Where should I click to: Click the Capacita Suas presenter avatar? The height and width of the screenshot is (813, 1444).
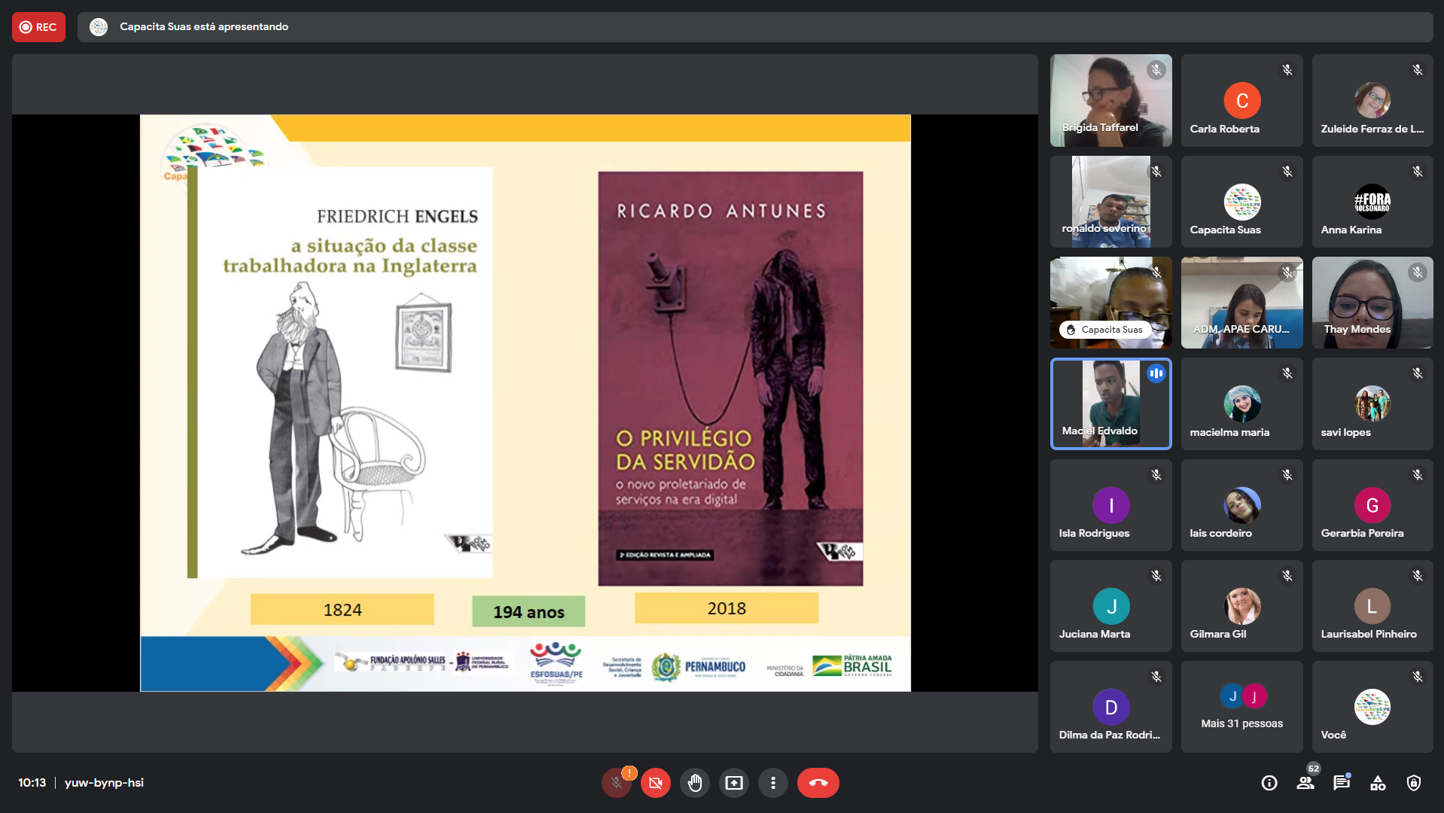(x=99, y=27)
